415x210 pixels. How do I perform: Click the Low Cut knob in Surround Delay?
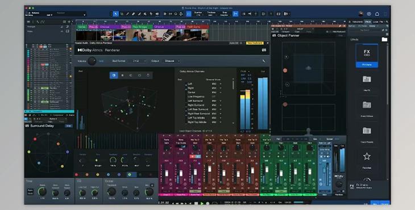click(82, 192)
